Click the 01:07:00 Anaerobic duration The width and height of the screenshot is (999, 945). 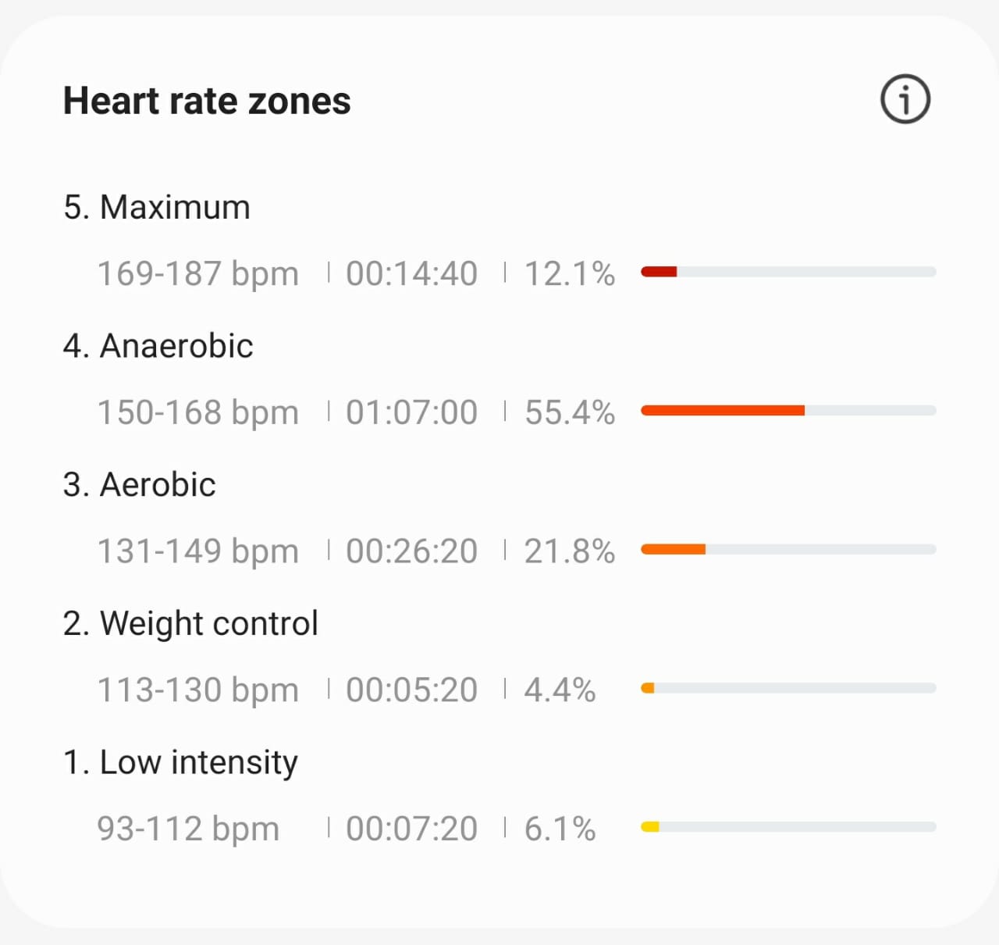pos(411,412)
